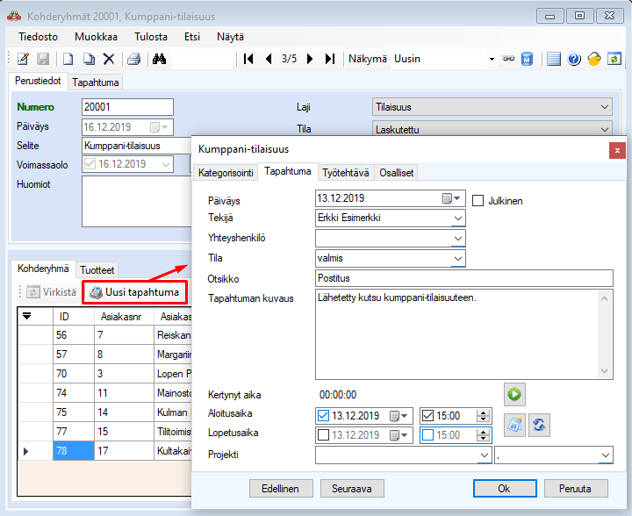Close the Kumppani-tilaisuus dialog
Screen dimensions: 632x516
click(x=617, y=151)
